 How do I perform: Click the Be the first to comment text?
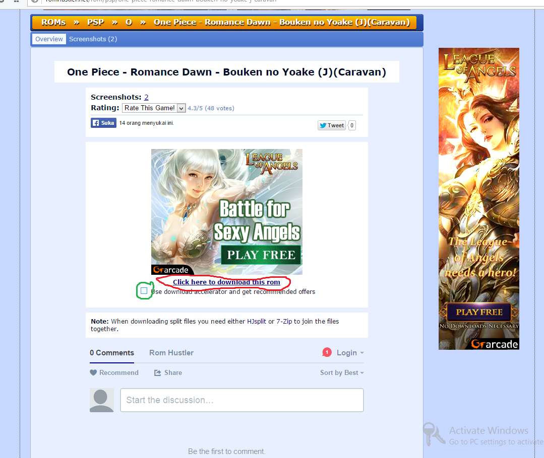tap(226, 451)
